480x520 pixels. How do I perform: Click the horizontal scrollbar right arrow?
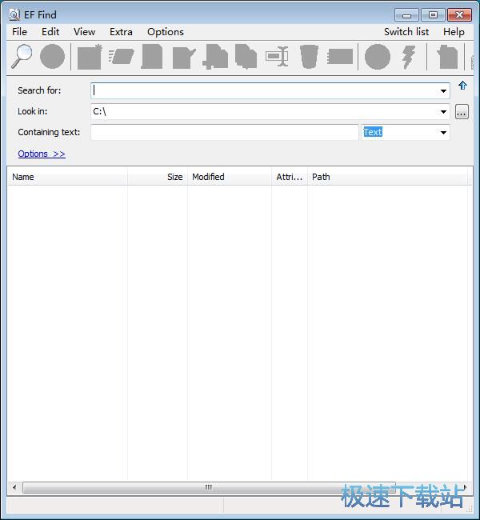(465, 487)
